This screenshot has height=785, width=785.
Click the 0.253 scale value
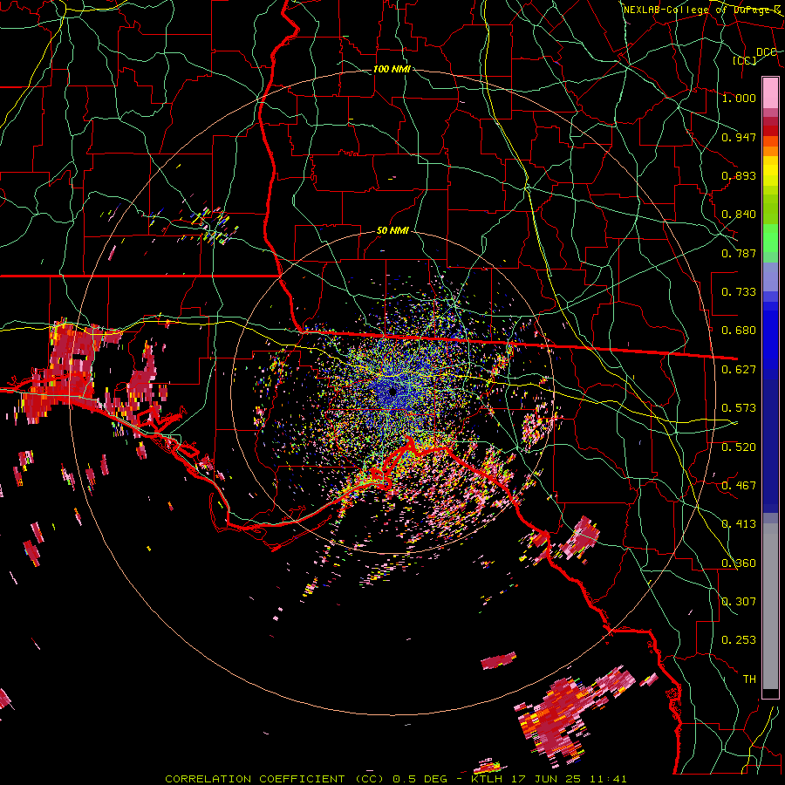(739, 640)
